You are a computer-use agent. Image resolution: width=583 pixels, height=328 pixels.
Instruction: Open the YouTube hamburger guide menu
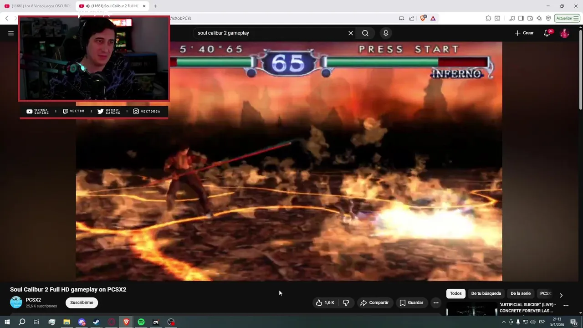(11, 33)
